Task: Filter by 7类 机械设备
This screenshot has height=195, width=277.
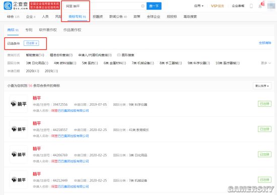Action: [143, 63]
